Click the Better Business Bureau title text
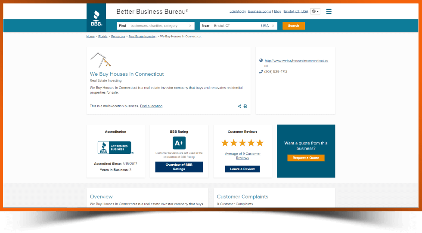The width and height of the screenshot is (422, 233). pos(152,12)
